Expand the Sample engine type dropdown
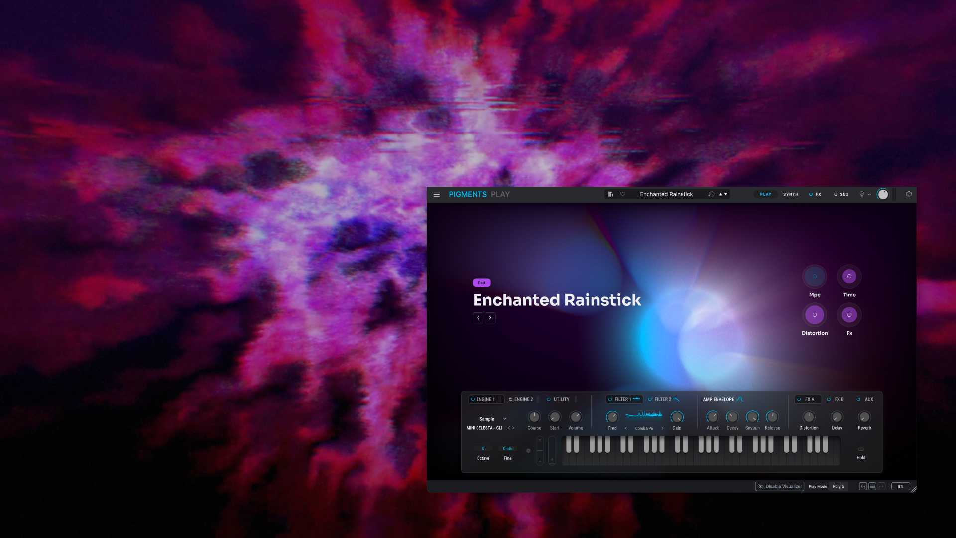 coord(505,419)
